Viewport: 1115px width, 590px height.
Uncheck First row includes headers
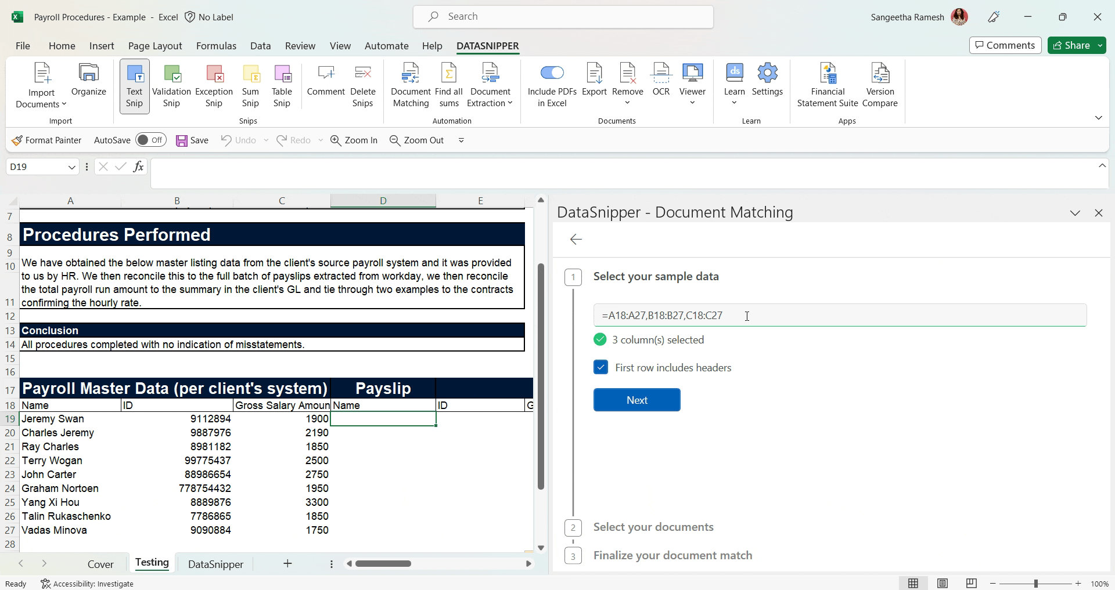(x=600, y=367)
